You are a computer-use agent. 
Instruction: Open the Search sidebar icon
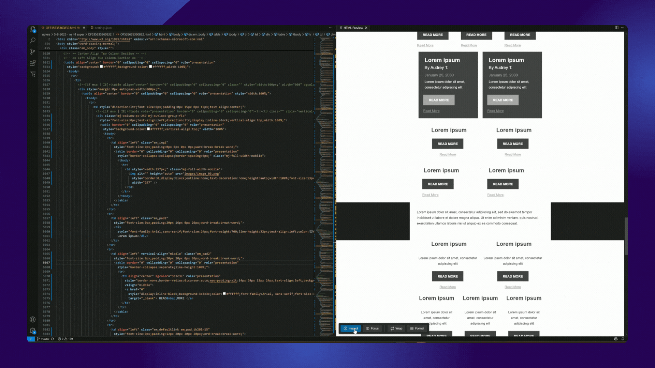click(x=32, y=40)
